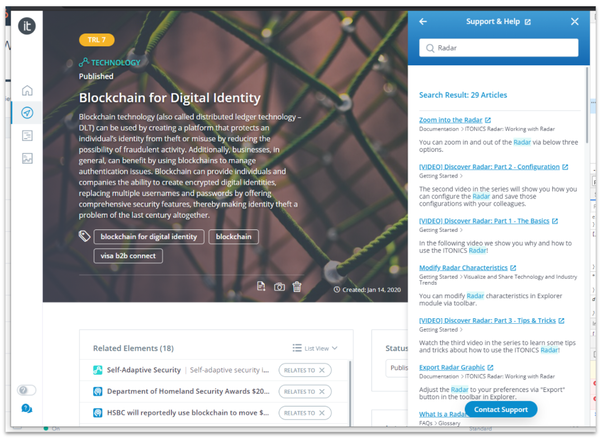Click the Homeland Security row type icon

(98, 391)
